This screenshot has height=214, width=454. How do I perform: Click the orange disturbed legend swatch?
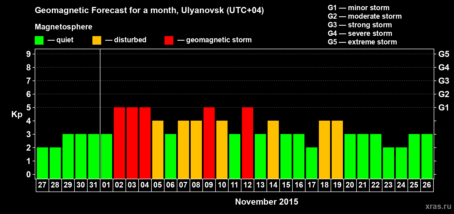(97, 40)
